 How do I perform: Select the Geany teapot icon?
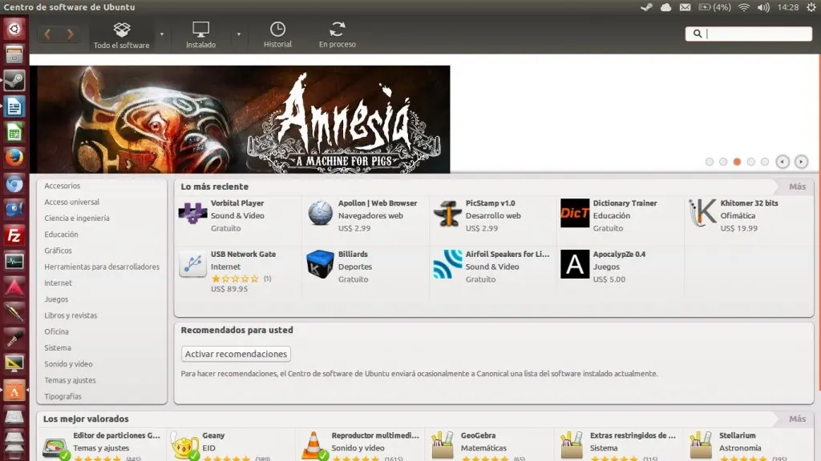click(185, 447)
